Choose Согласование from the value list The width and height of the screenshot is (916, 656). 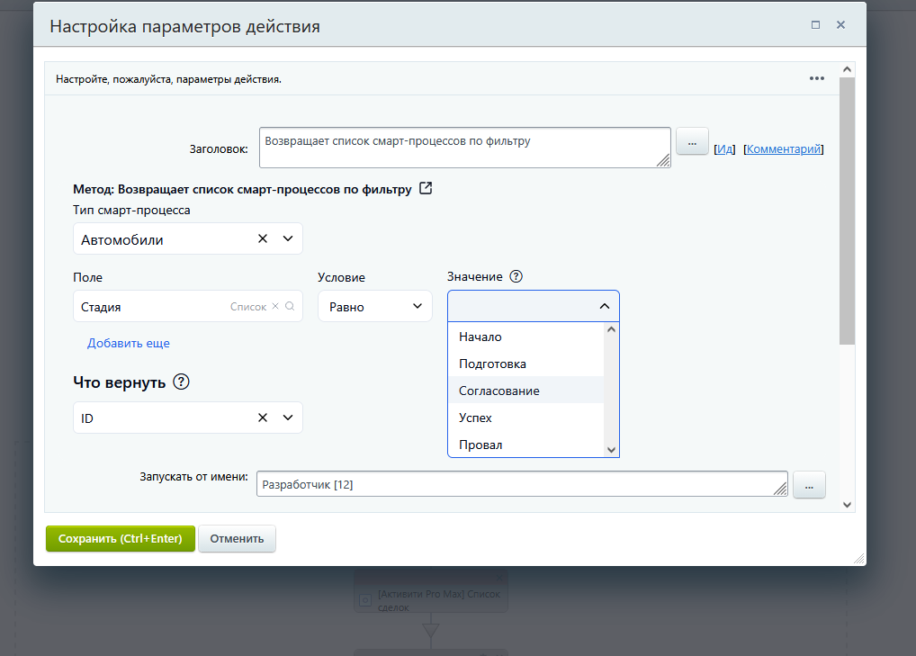tap(499, 391)
